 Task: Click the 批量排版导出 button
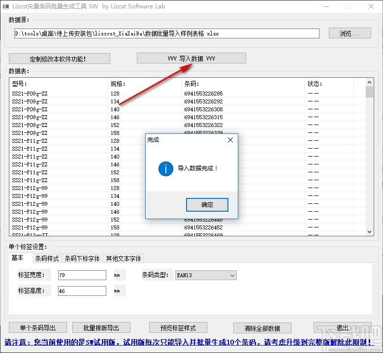[101, 328]
